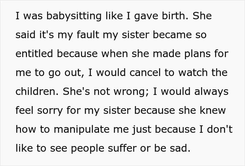Click on the word 'people'
Image resolution: width=245 pixels, height=166 pixels.
coord(87,148)
